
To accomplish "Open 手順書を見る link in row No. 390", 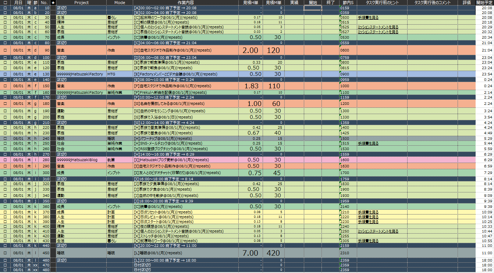I will (368, 221).
